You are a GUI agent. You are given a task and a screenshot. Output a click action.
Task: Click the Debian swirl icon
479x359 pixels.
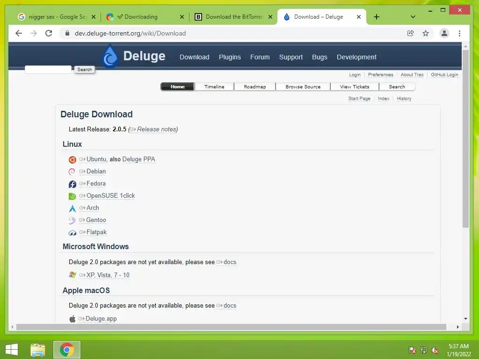pos(72,172)
